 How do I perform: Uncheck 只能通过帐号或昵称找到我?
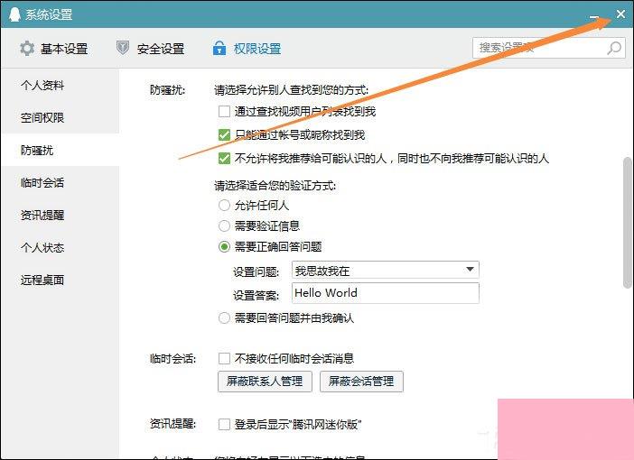[224, 134]
